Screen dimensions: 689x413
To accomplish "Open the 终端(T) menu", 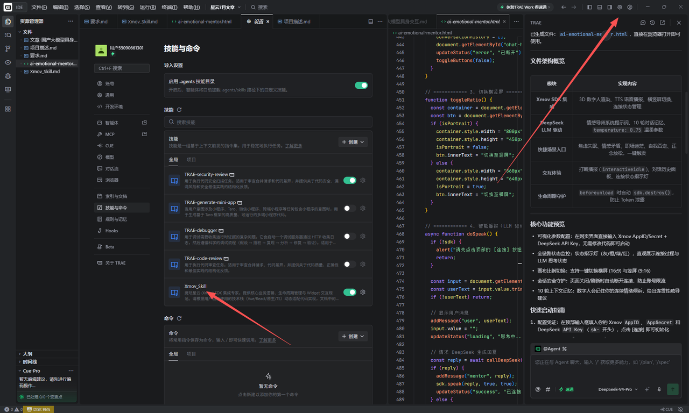I will [x=170, y=8].
